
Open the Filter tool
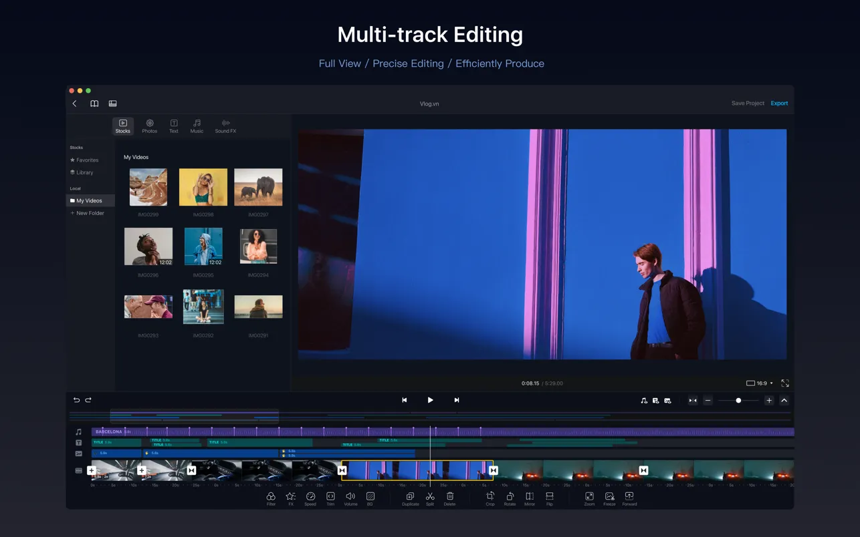(271, 497)
